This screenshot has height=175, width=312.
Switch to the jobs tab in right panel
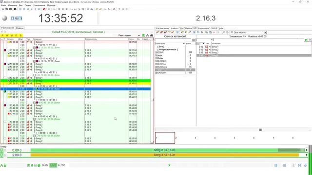221,28
